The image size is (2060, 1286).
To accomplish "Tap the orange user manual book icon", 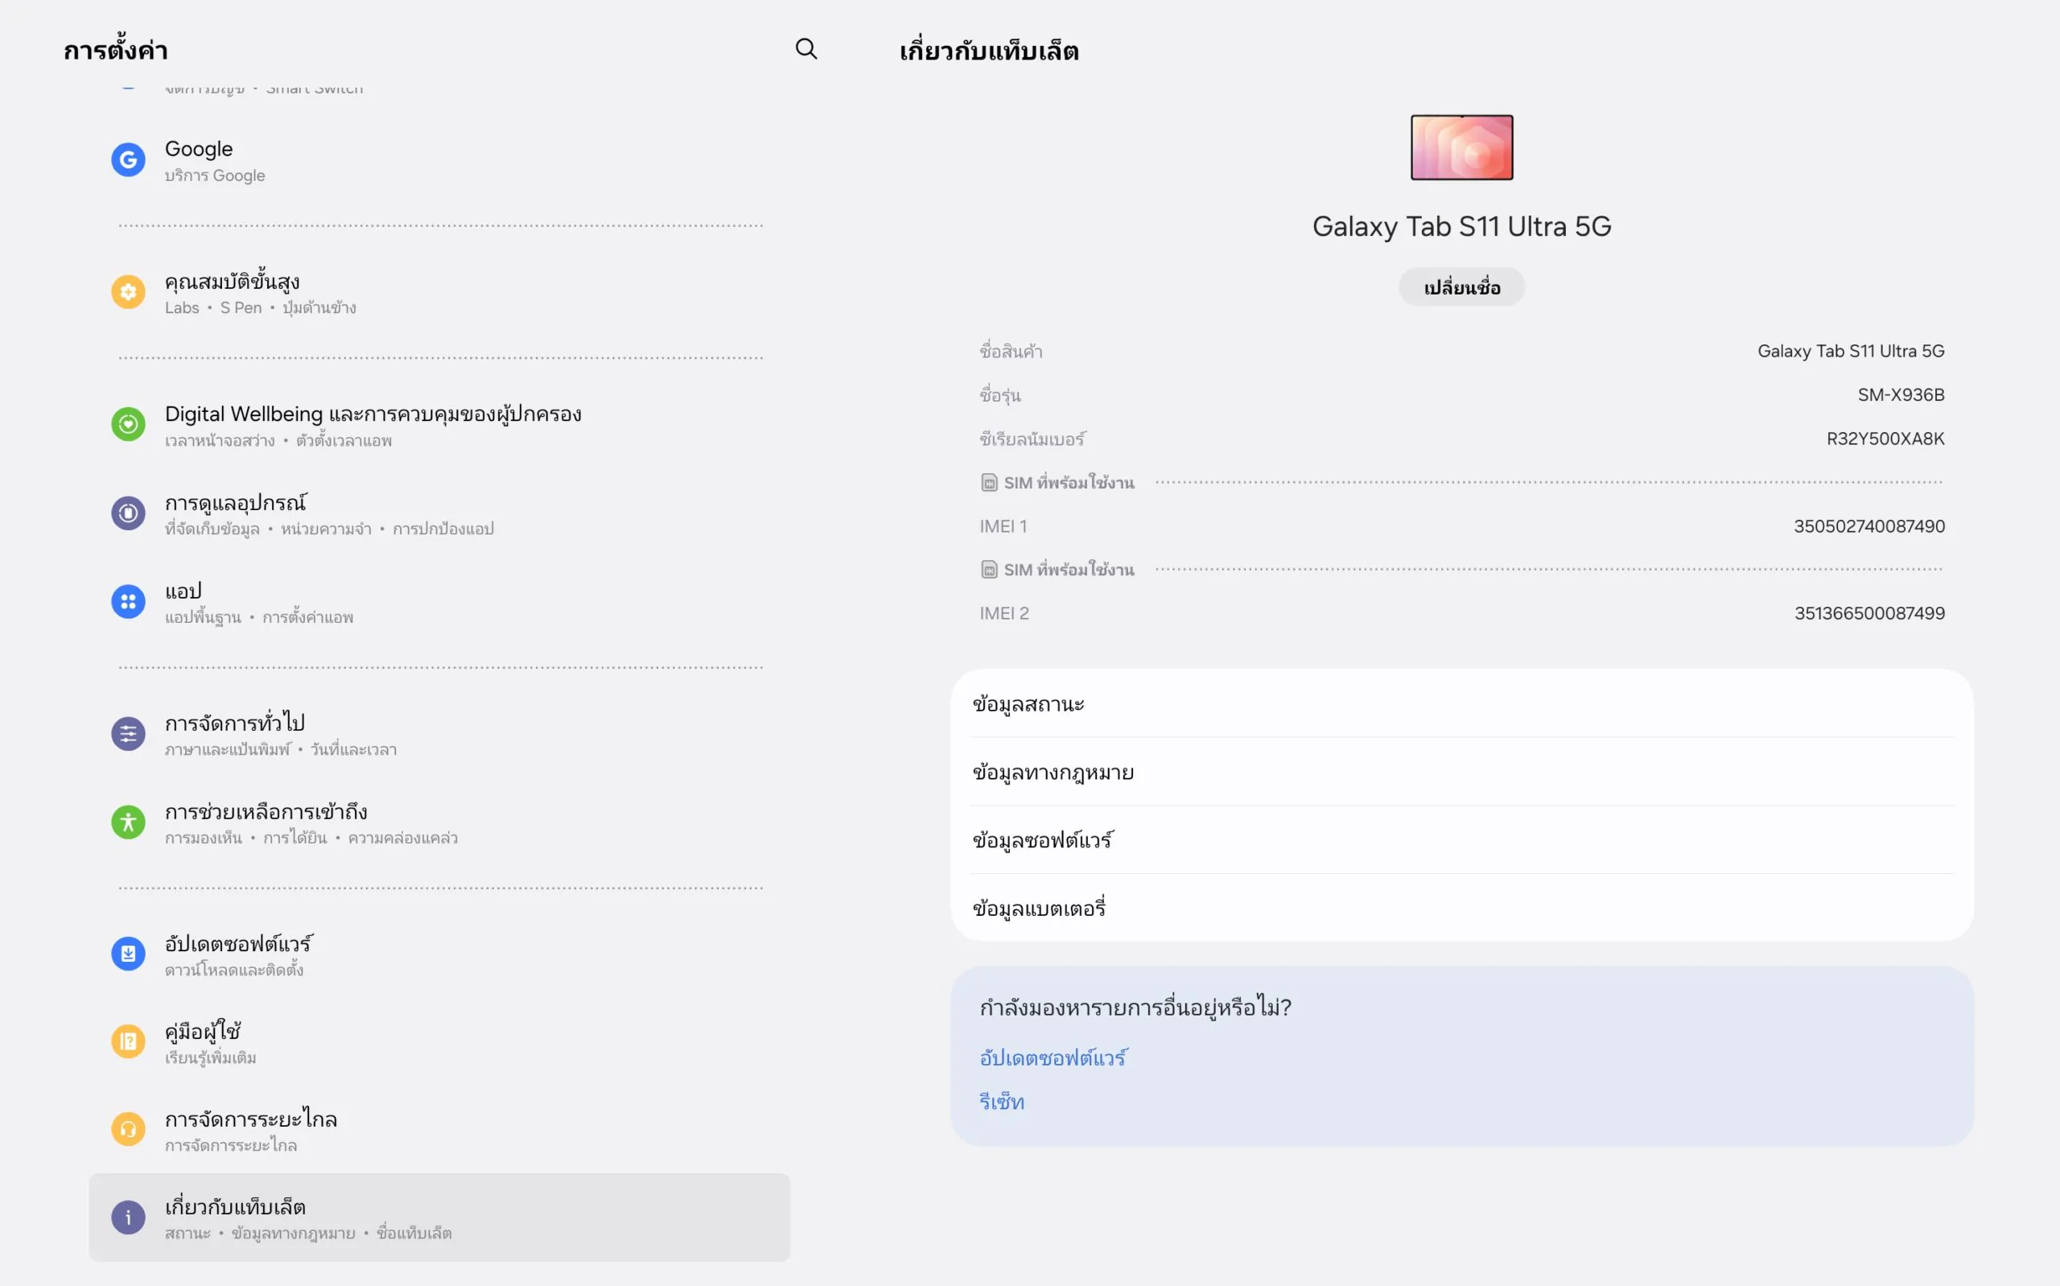I will click(129, 1041).
